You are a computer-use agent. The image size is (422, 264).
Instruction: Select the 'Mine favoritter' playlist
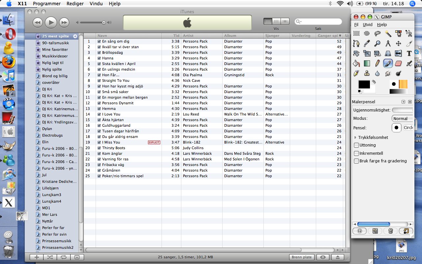[55, 49]
